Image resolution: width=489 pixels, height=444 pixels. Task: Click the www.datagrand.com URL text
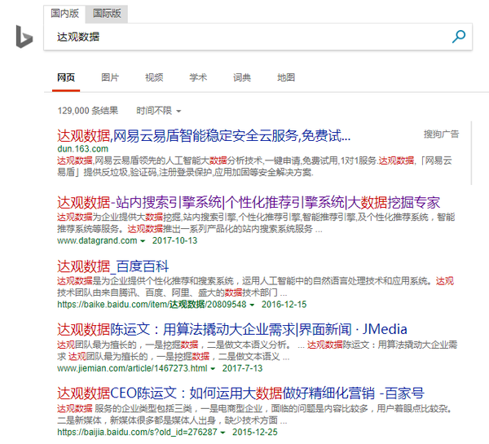tap(97, 240)
